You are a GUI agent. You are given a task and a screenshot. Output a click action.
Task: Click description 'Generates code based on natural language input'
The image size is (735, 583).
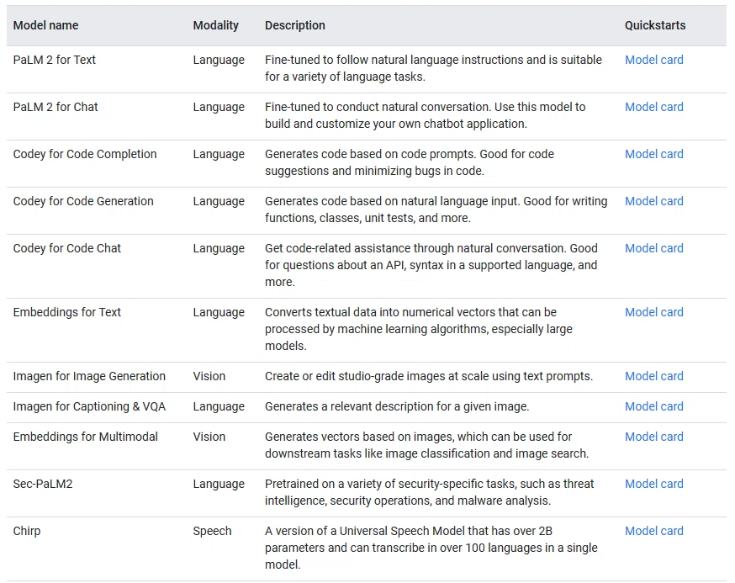pos(436,209)
